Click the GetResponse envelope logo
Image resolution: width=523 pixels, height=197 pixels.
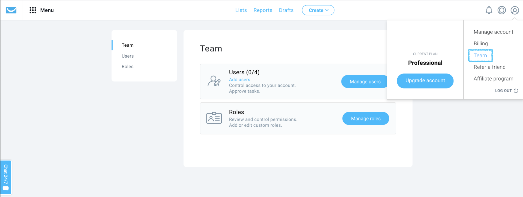pos(11,10)
